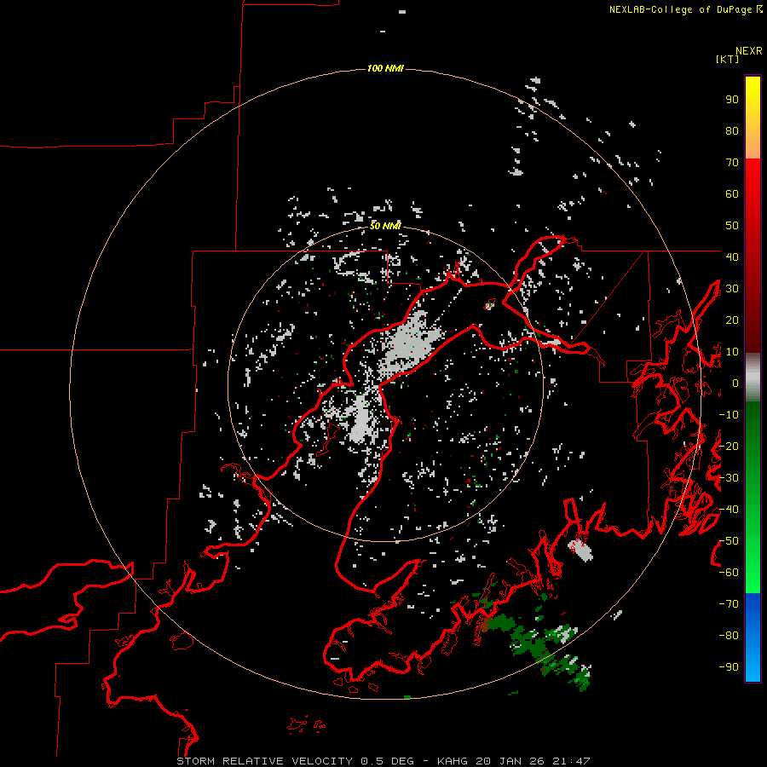Click the 21:47 timestamp in caption

(x=571, y=761)
